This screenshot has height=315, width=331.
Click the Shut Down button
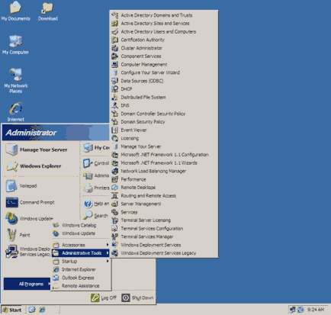137,297
